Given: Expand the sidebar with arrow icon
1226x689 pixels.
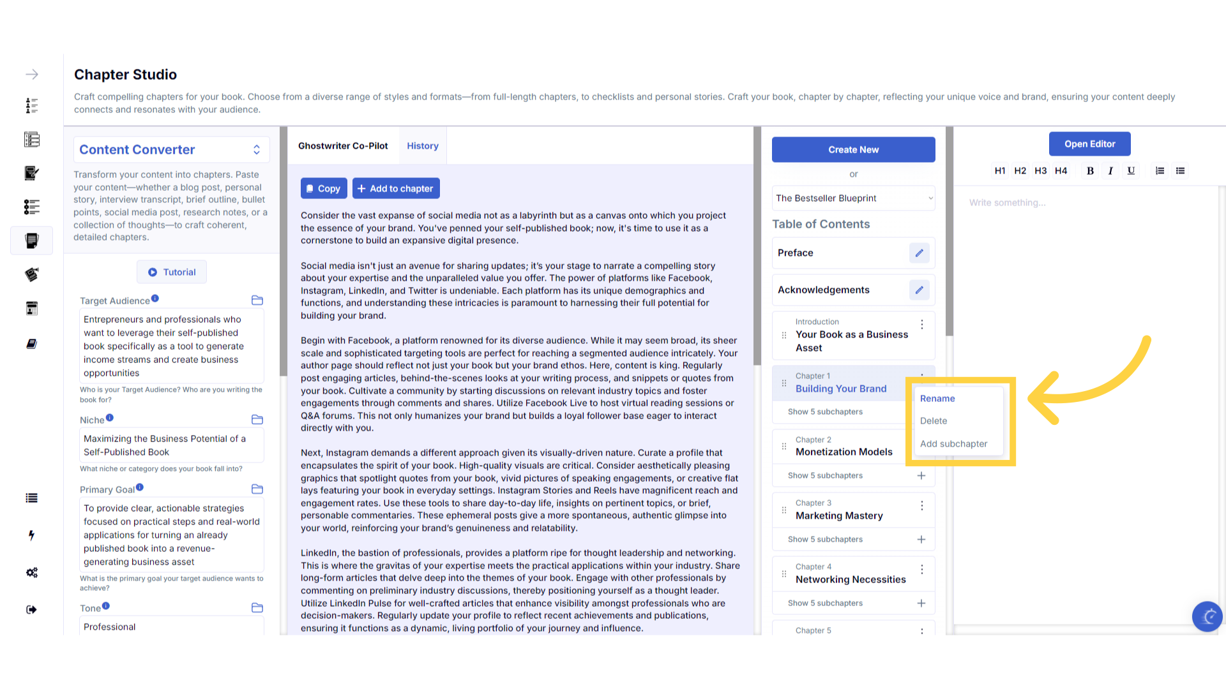Looking at the screenshot, I should (31, 75).
